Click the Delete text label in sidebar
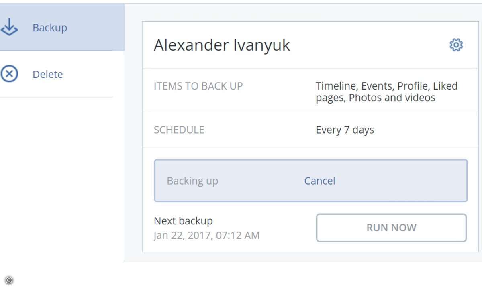Viewport: 482px width, 289px height. pos(48,74)
